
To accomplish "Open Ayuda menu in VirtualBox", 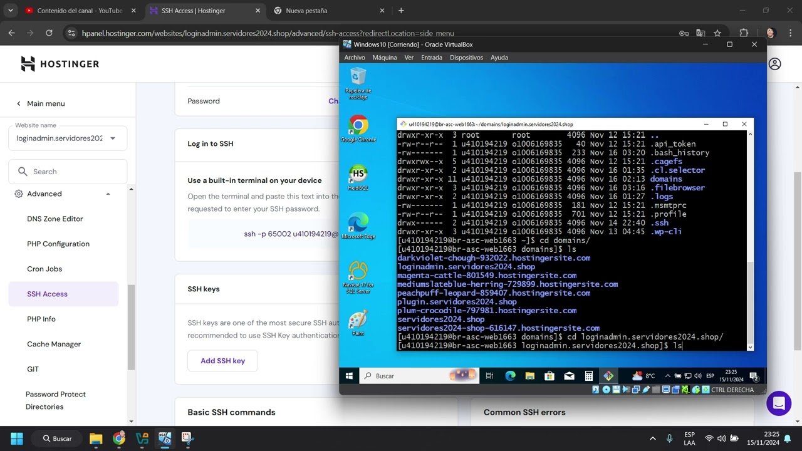I will click(x=499, y=57).
